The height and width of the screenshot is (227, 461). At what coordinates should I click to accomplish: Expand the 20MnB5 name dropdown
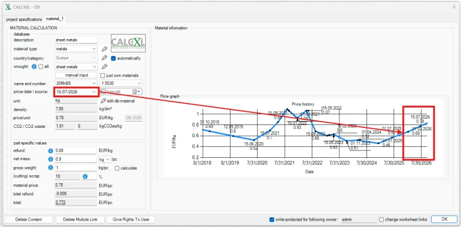pyautogui.click(x=94, y=83)
